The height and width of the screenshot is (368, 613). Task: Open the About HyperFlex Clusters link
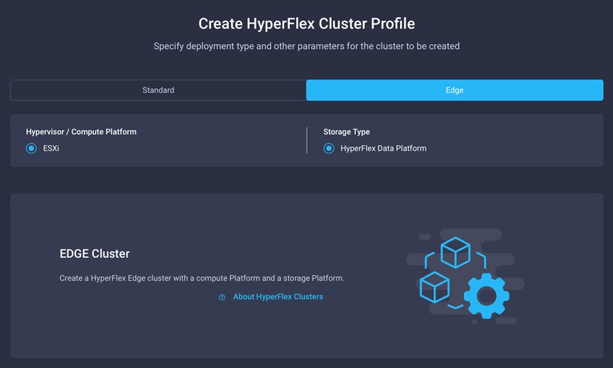278,297
